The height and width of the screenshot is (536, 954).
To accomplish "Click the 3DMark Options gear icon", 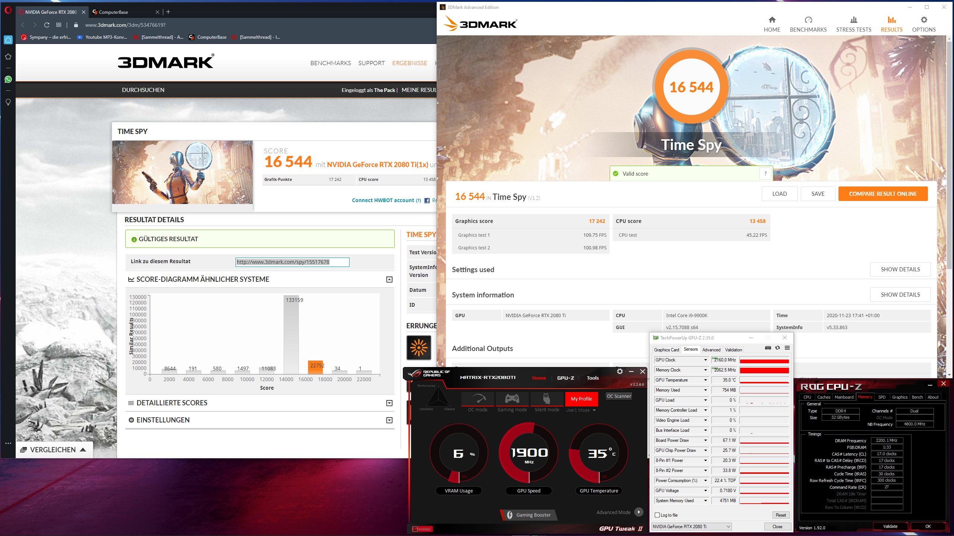I will [924, 20].
